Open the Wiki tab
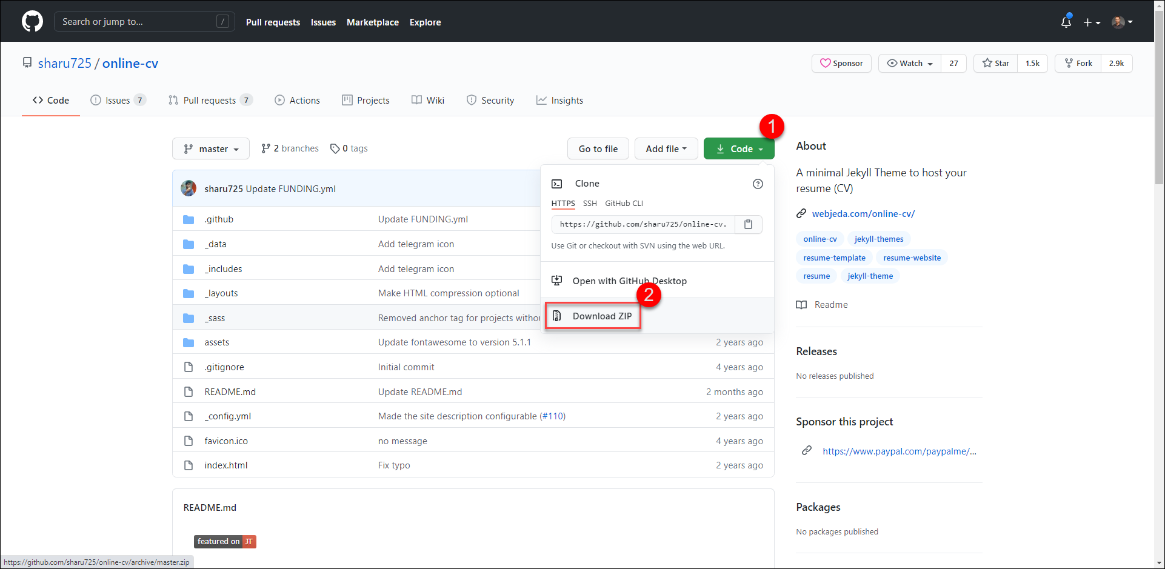Screen dimensions: 1165x569 [x=428, y=101]
